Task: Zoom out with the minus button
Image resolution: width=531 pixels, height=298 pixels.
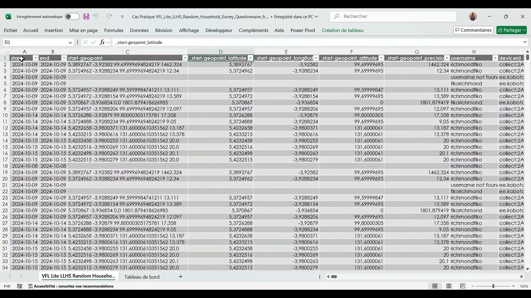Action: [x=472, y=286]
